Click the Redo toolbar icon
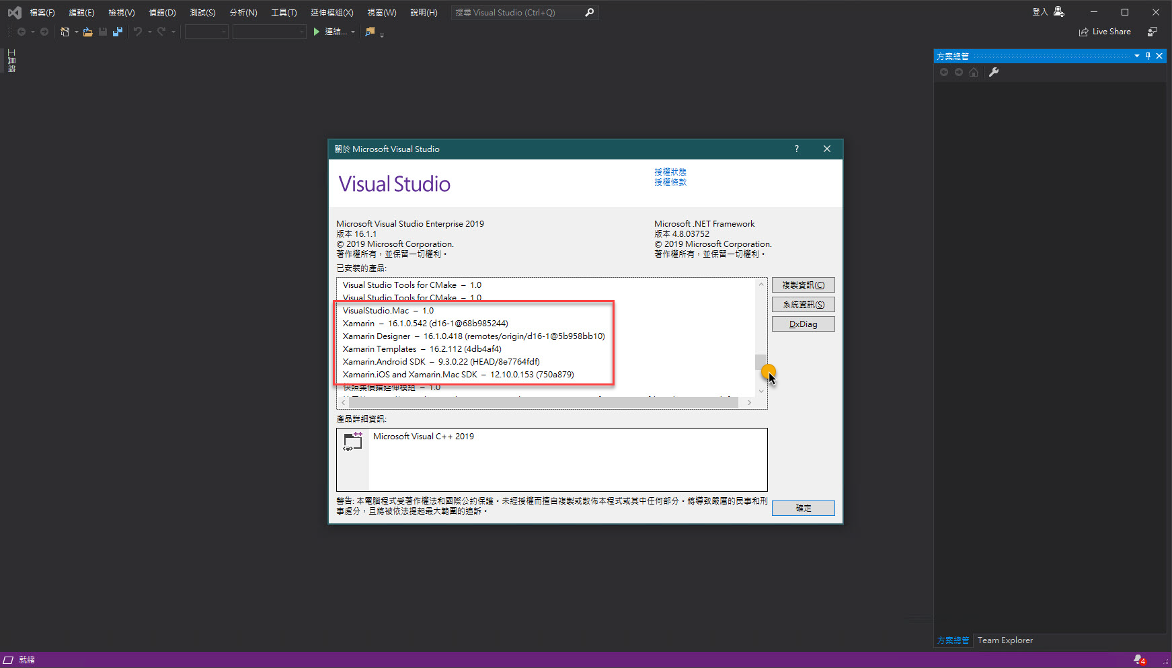 [161, 32]
